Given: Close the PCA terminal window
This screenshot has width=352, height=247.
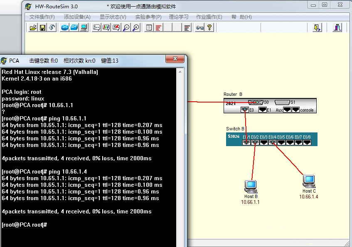Looking at the screenshot, I should tap(175, 60).
